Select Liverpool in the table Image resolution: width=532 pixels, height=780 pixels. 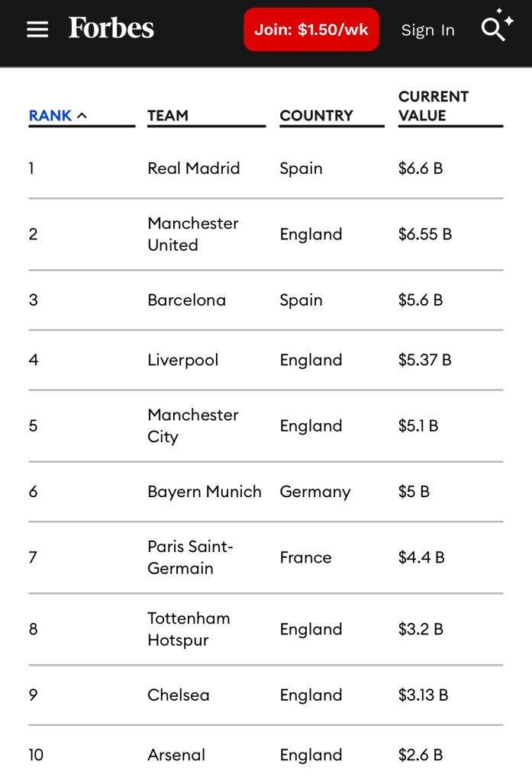182,360
